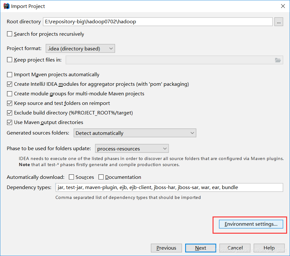The height and width of the screenshot is (256, 290).
Task: Click the Dependency types text field
Action: coord(169,187)
